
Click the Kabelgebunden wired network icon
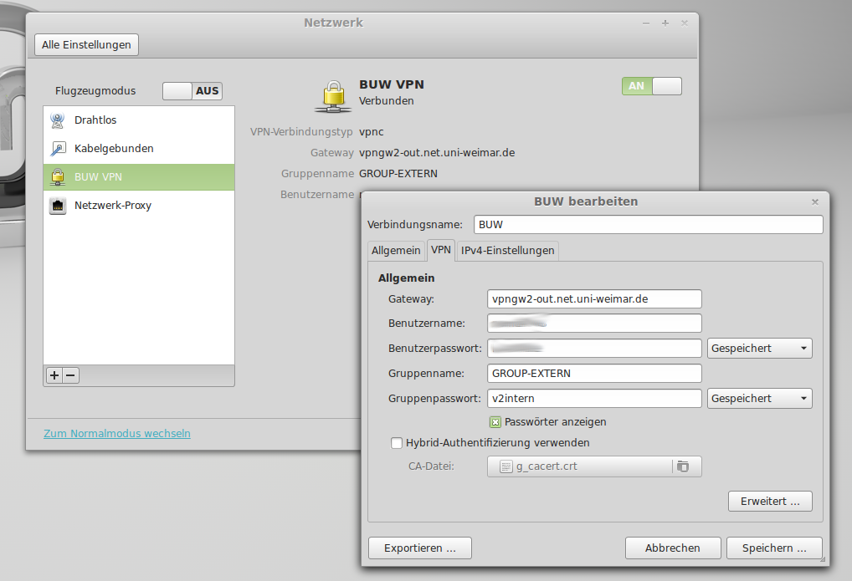pos(58,149)
